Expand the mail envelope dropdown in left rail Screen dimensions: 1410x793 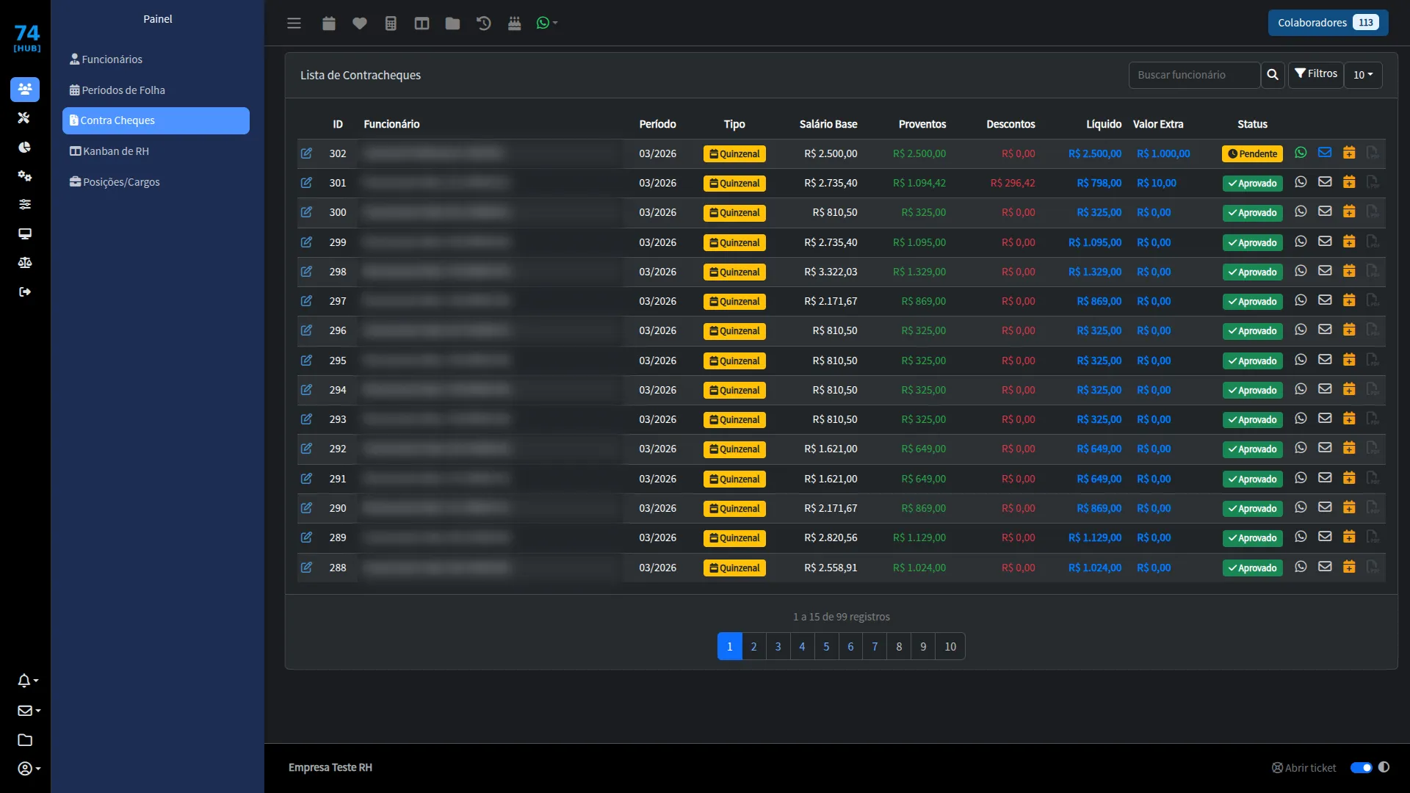tap(29, 711)
